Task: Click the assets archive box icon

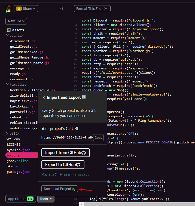Action: pyautogui.click(x=9, y=30)
